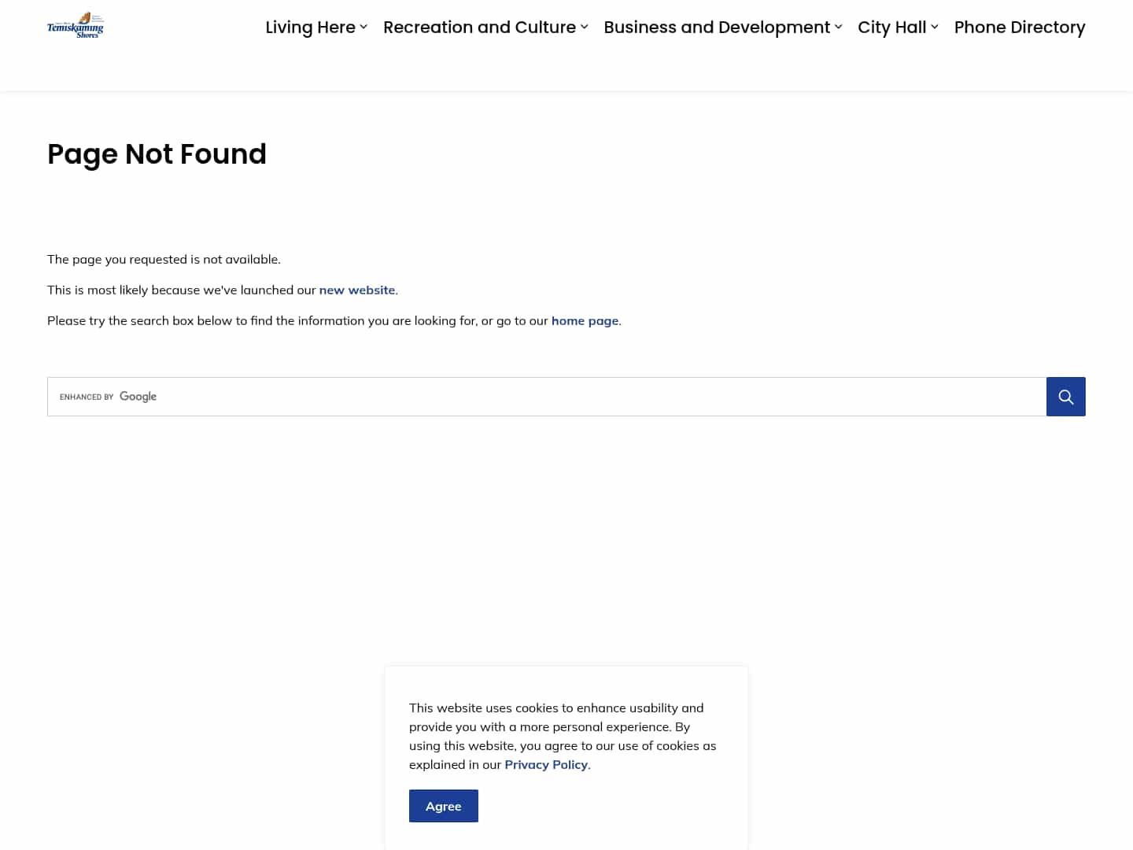Go to the home page link
The width and height of the screenshot is (1133, 850).
coord(585,320)
